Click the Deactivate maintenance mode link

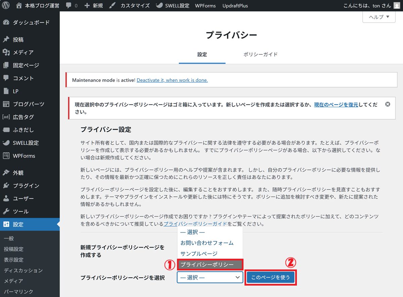tap(172, 80)
